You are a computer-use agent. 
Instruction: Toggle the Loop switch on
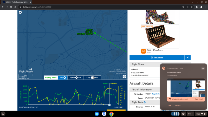tap(93, 77)
